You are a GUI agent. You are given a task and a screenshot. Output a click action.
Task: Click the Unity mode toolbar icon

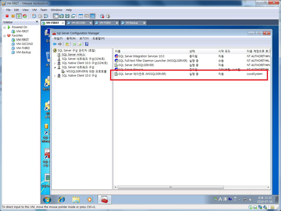pyautogui.click(x=73, y=16)
